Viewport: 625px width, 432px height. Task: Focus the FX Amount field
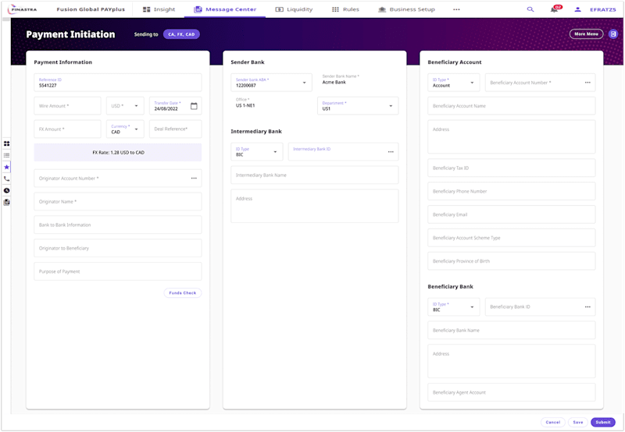67,129
